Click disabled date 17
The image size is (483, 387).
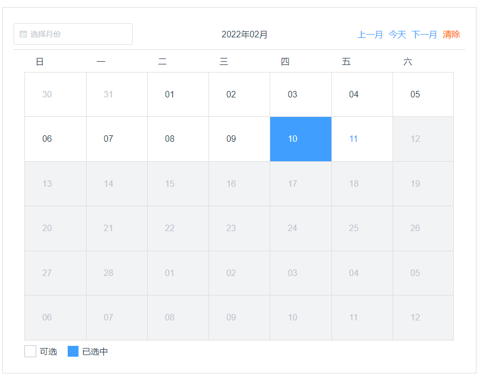click(x=301, y=184)
